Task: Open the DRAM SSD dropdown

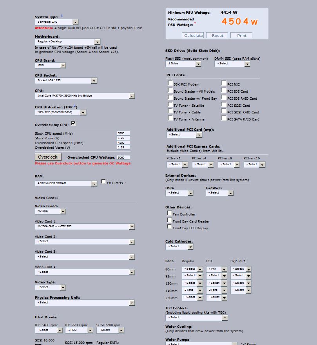Action: [232, 64]
